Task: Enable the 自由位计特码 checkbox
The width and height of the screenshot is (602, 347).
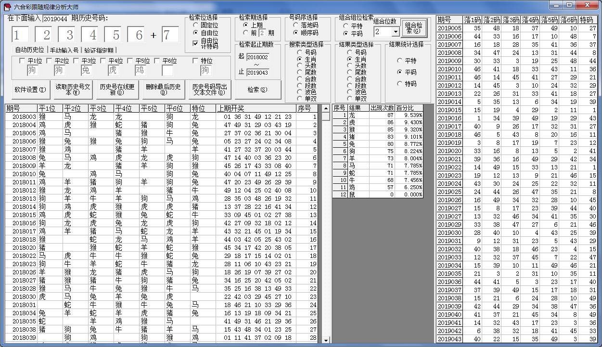Action: [x=195, y=43]
